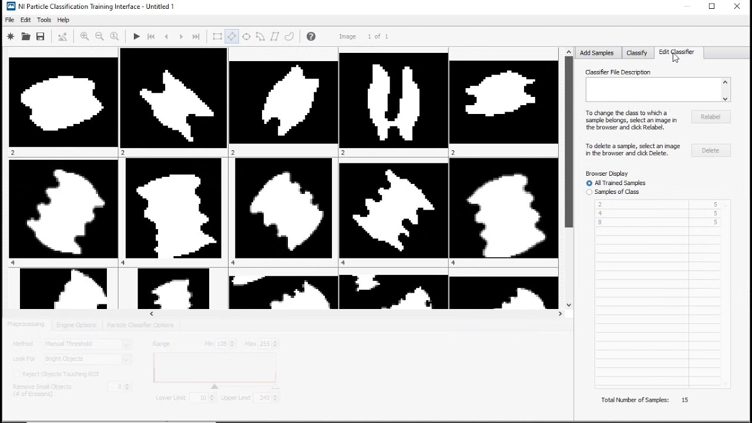
Task: Click the add image icon in toolbar
Action: [62, 36]
